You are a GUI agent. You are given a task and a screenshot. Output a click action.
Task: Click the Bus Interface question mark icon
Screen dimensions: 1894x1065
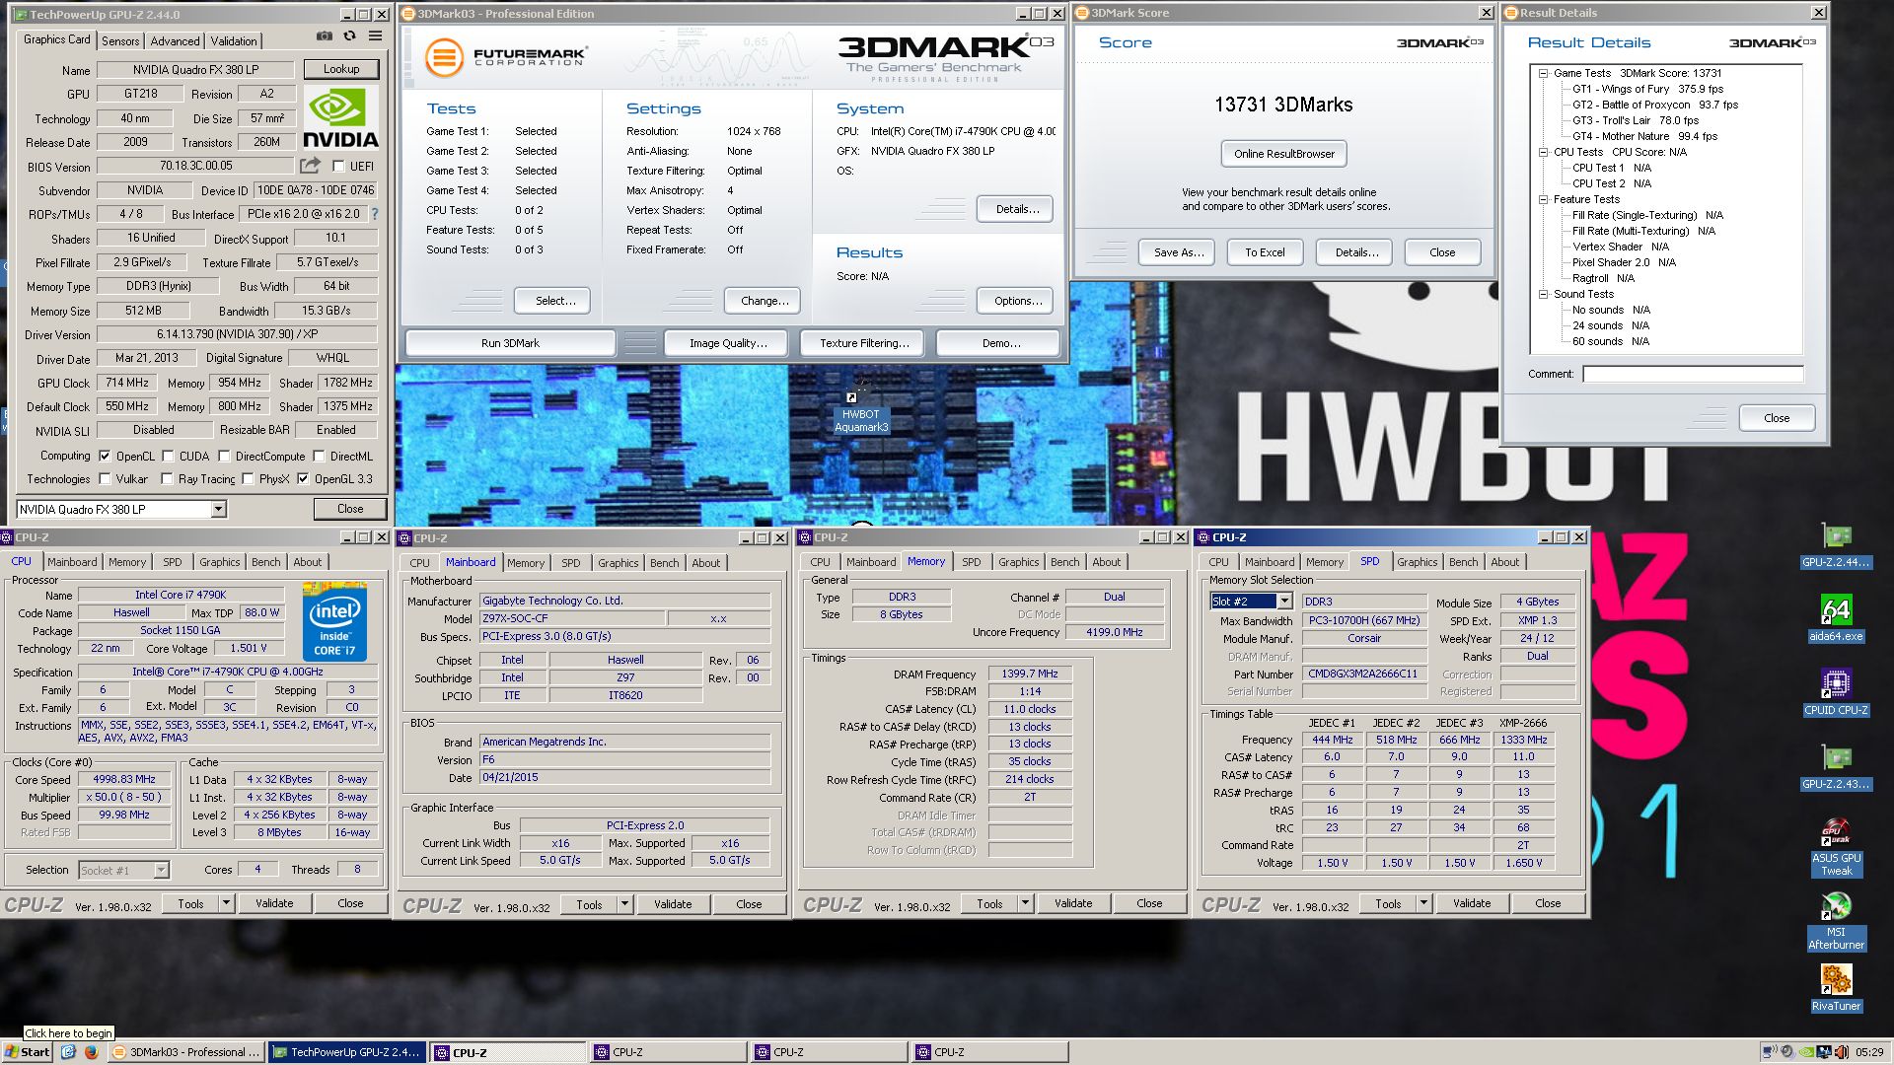coord(374,214)
